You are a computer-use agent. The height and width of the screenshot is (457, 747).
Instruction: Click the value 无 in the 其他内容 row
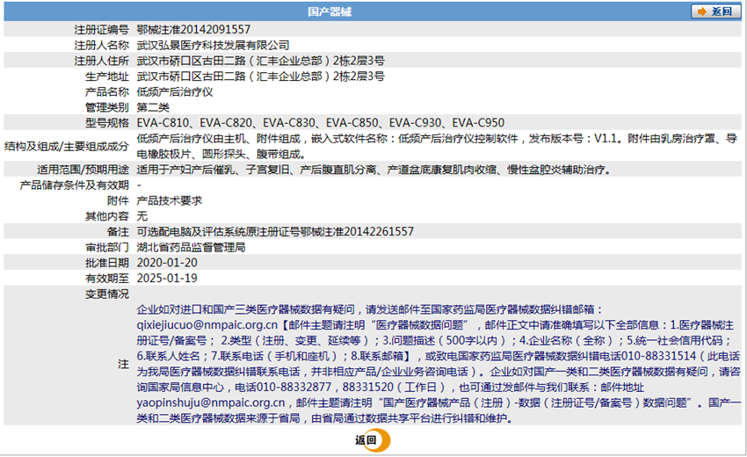tap(142, 216)
